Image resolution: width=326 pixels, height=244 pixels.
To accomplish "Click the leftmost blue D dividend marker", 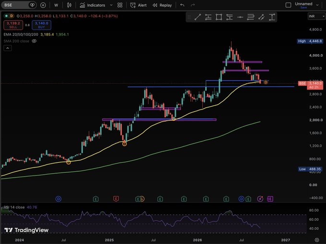I will (x=58, y=199).
